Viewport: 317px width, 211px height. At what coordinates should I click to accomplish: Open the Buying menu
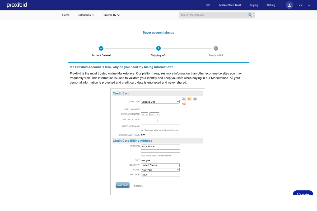coord(254,5)
